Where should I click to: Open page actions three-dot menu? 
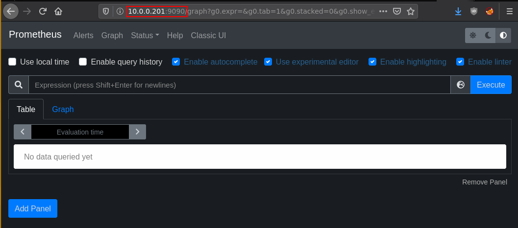(x=383, y=12)
